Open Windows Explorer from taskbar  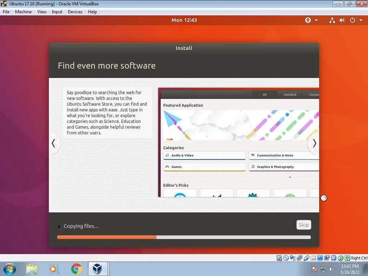pos(32,269)
